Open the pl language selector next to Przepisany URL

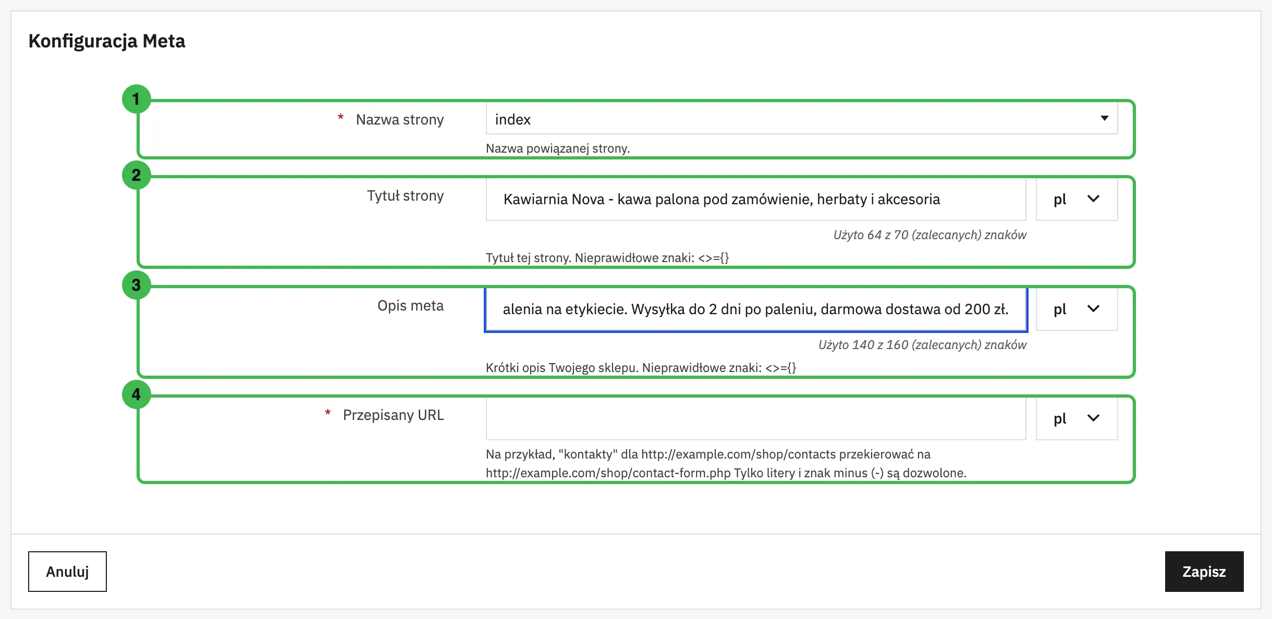(x=1077, y=418)
